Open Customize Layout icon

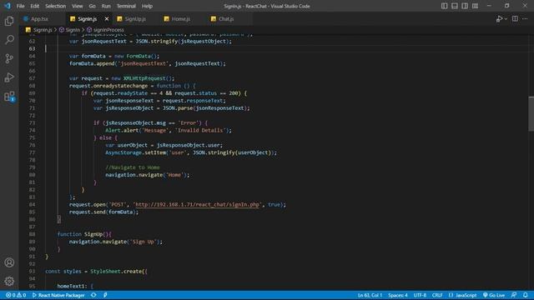click(x=475, y=6)
